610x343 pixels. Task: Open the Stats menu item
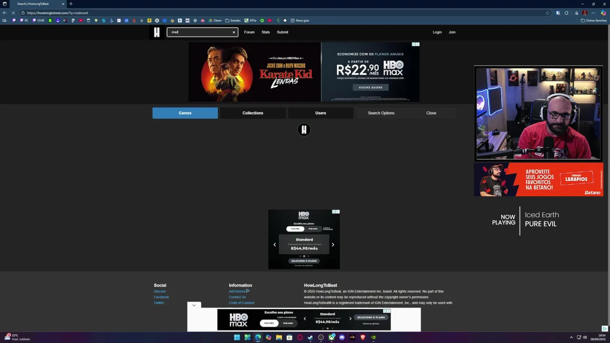pyautogui.click(x=265, y=32)
